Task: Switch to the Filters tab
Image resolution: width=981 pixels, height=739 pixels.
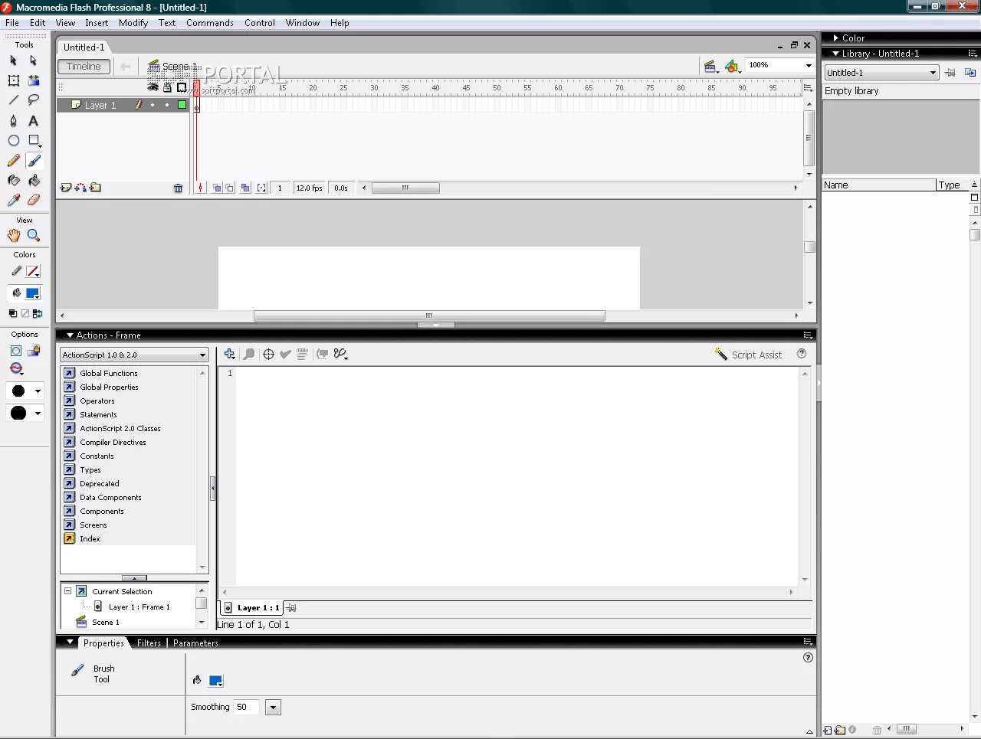Action: click(x=149, y=643)
